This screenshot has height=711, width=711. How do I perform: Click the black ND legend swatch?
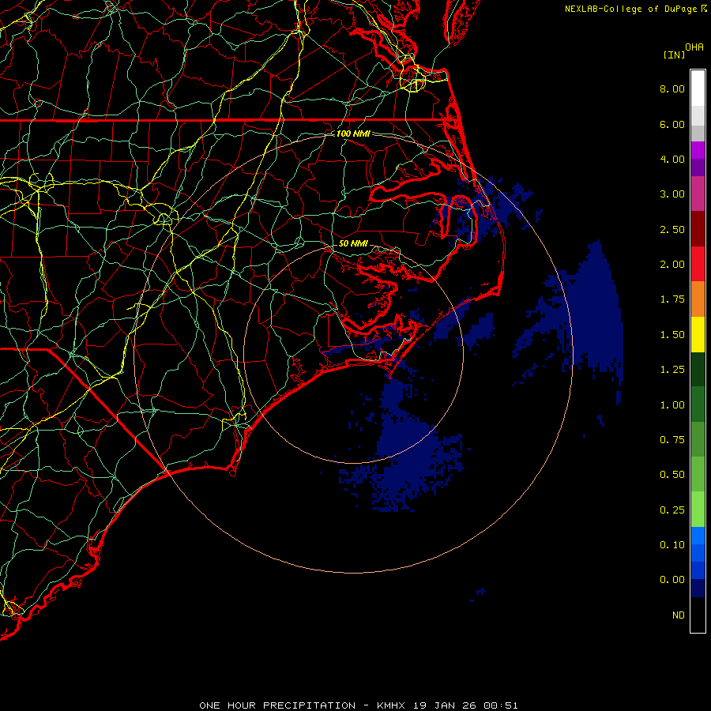pyautogui.click(x=698, y=615)
